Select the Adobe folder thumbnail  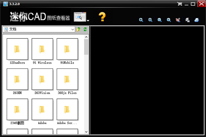pyautogui.click(x=42, y=110)
